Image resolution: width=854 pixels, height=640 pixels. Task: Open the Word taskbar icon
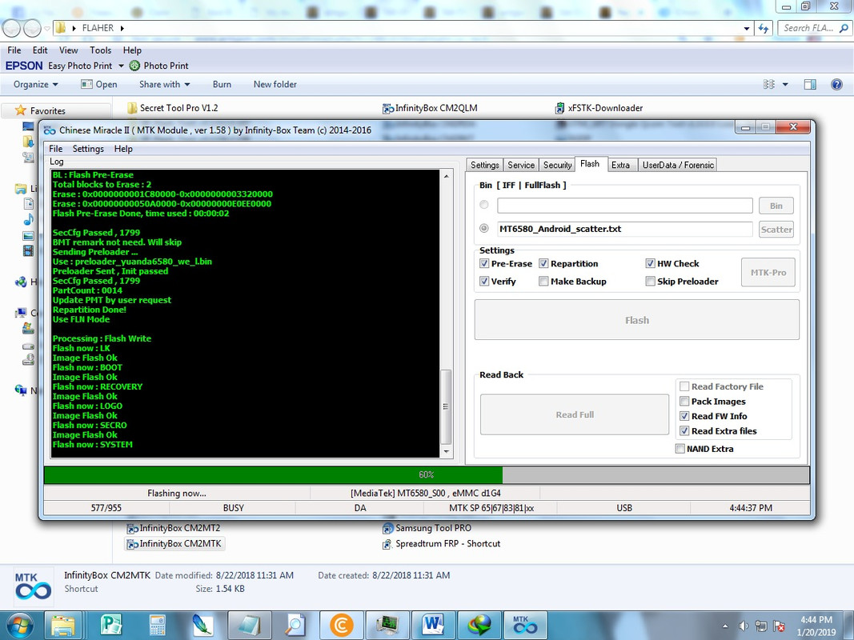(x=433, y=625)
